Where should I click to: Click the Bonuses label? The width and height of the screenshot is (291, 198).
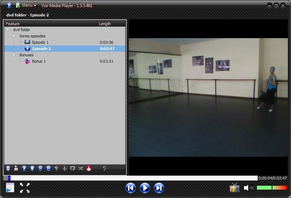pyautogui.click(x=26, y=55)
